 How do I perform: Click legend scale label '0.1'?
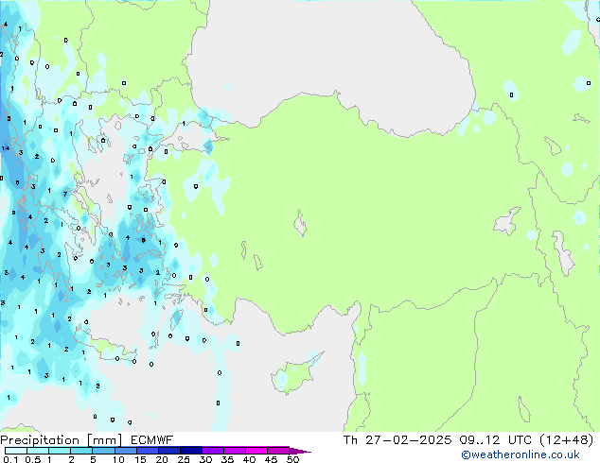point(10,459)
